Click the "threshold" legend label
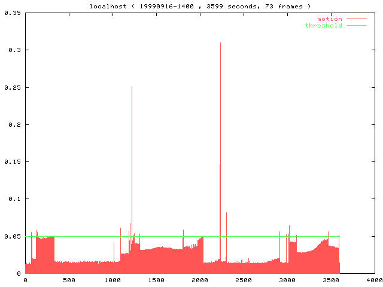 323,25
